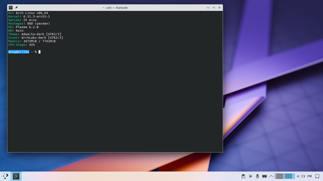Click the 'Plasma 6.2.0' DE line

click(23, 27)
